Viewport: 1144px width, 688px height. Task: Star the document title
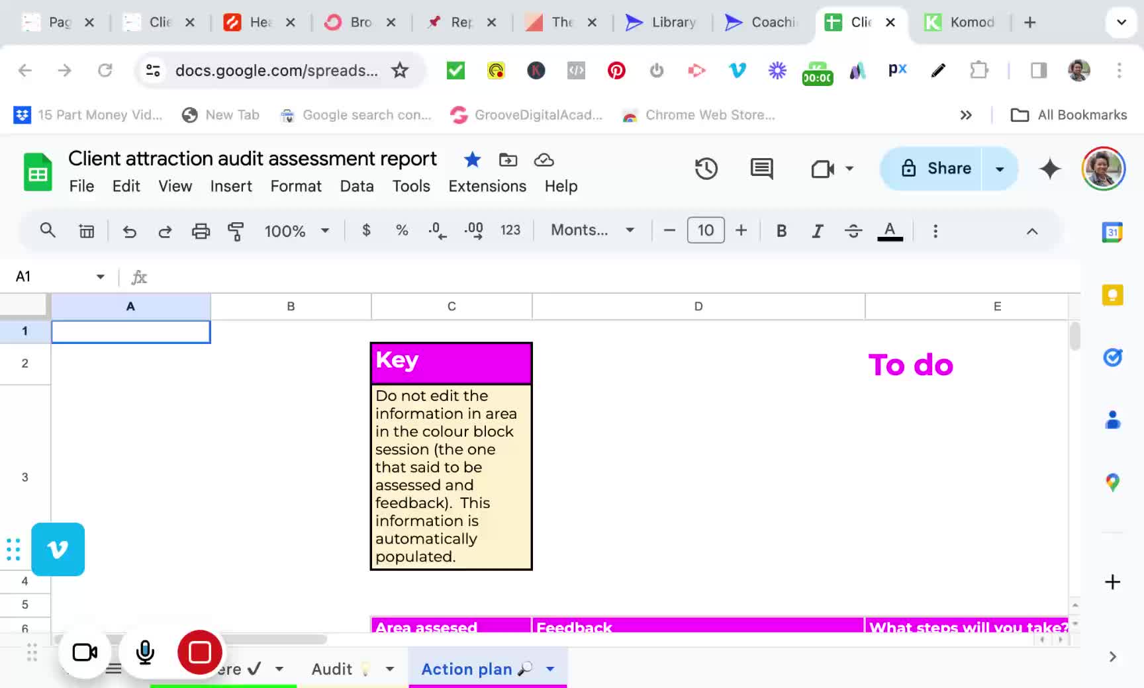click(x=472, y=159)
